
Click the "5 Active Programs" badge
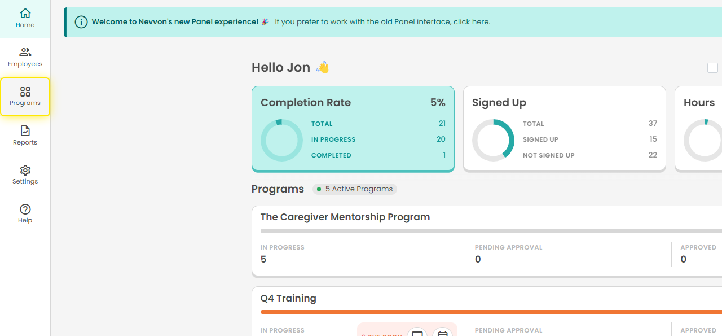[x=355, y=189]
